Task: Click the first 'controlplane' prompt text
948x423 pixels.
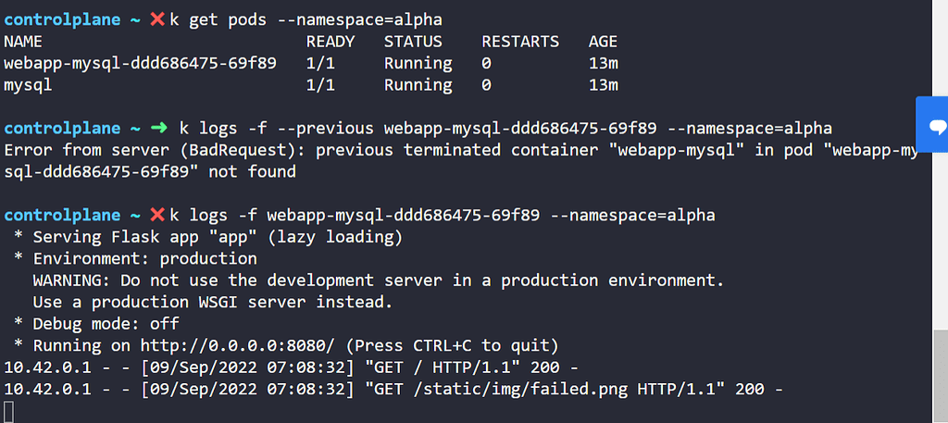Action: click(62, 19)
